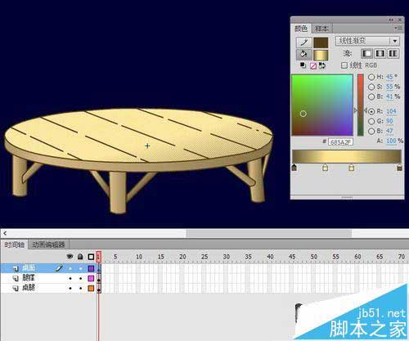Click the black and white default colors icon
Viewport: 409px width, 341px height.
[303, 65]
